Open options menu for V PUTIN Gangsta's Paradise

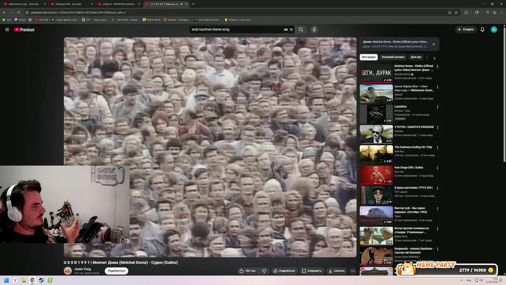click(x=437, y=127)
